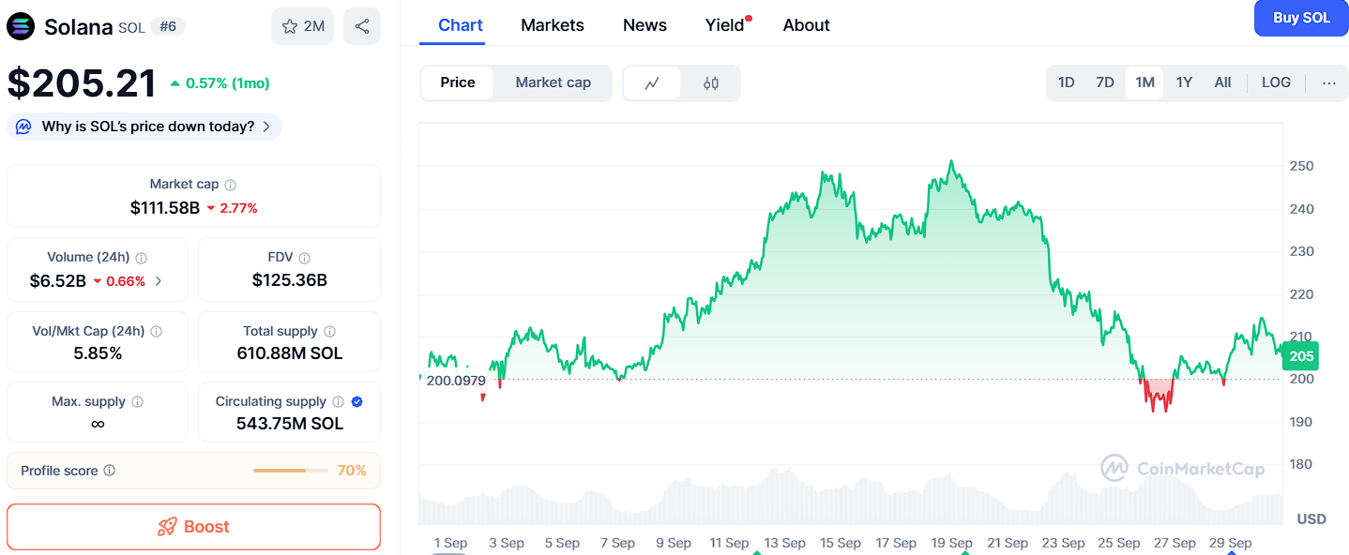Open the Yield tab
This screenshot has width=1349, height=555.
[724, 25]
